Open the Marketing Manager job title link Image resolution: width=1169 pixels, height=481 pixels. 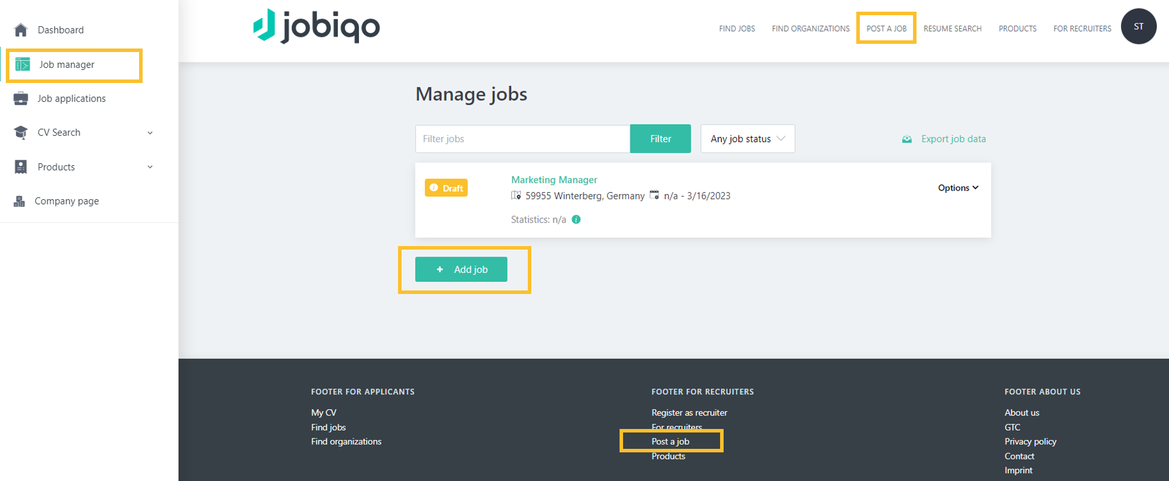point(554,180)
